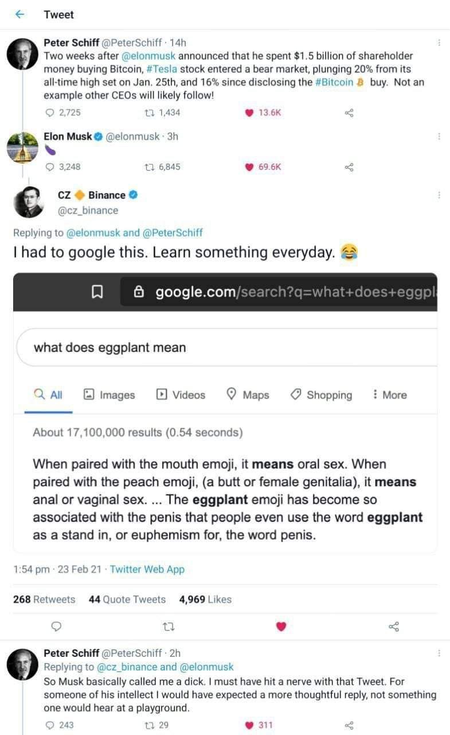The width and height of the screenshot is (450, 735).
Task: Like Peter Schiff's playground reply tweet
Action: pos(249,725)
